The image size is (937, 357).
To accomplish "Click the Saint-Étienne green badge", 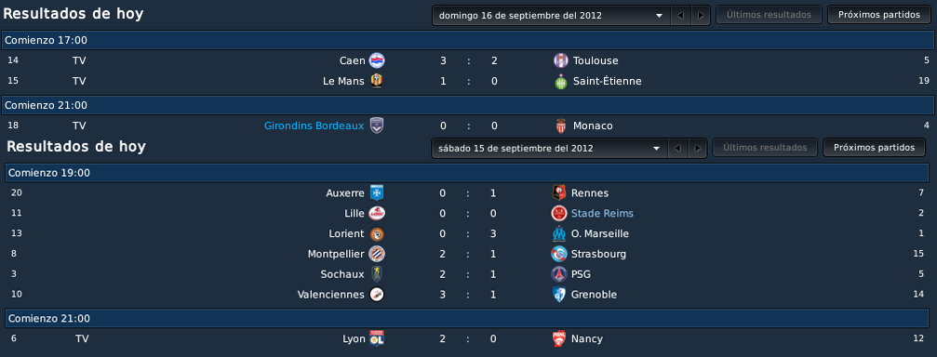I will (560, 82).
